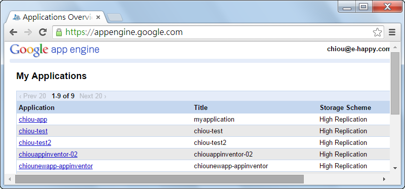This screenshot has height=189, width=405.
Task: Click the vertical scrollbar up arrow
Action: [395, 47]
